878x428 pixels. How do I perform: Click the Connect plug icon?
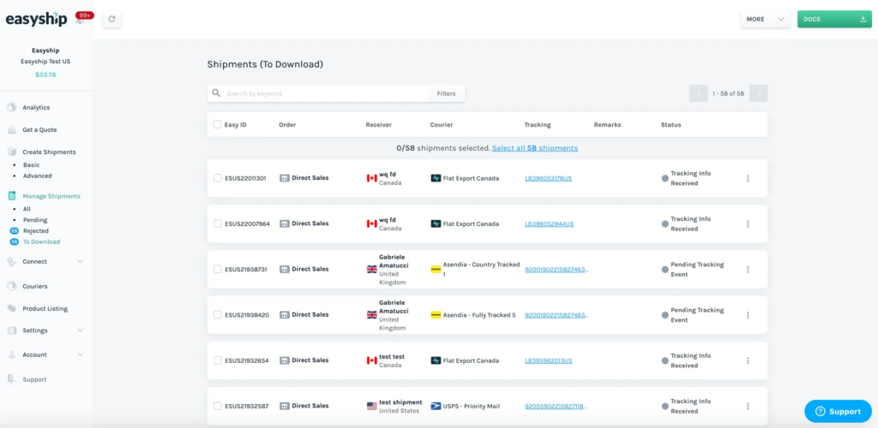point(12,261)
